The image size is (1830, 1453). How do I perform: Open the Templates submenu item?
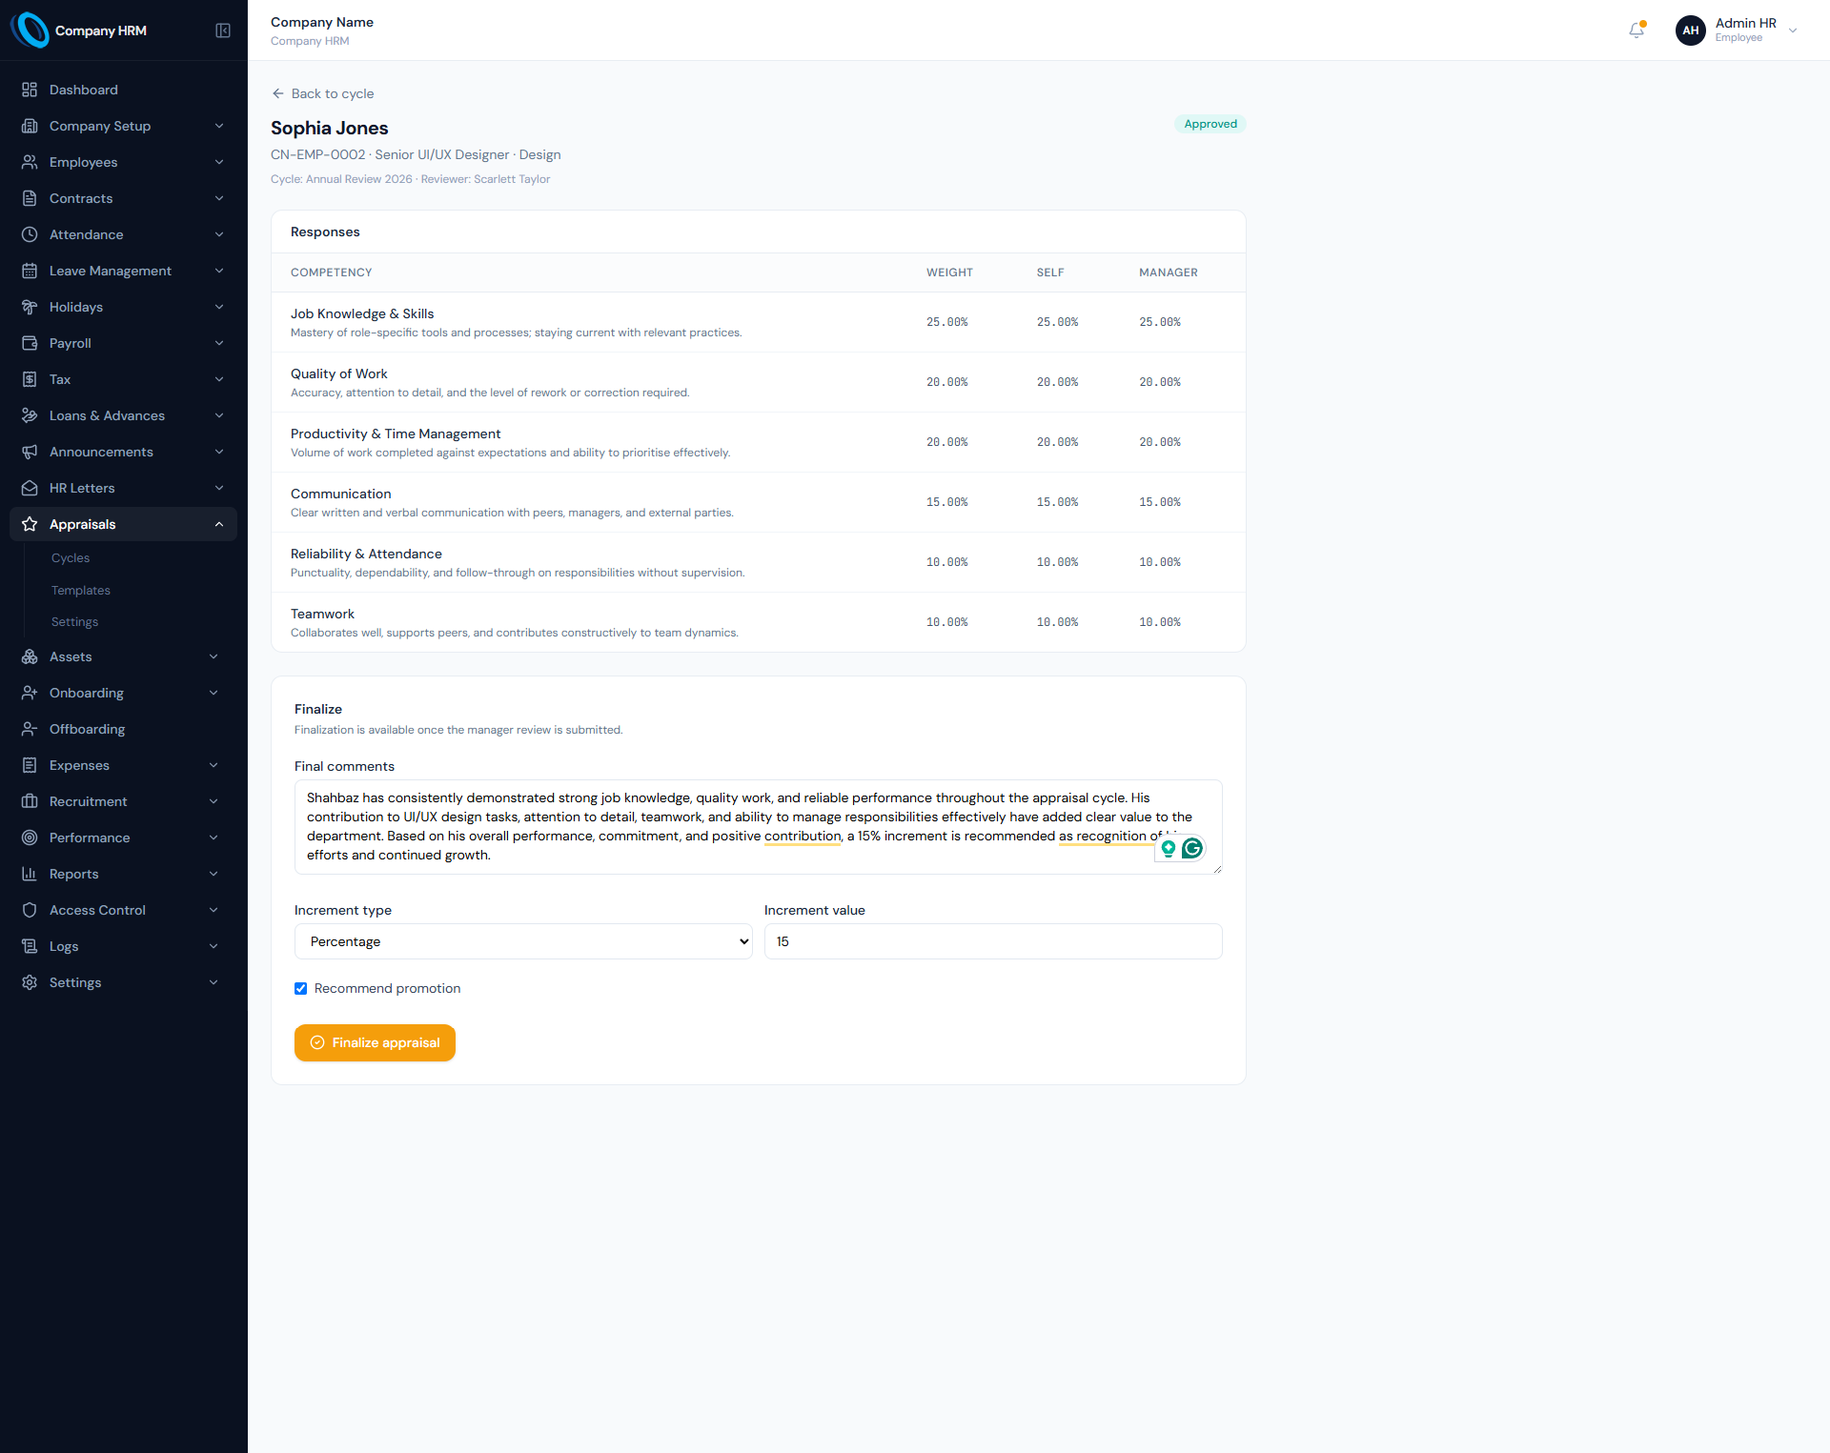pyautogui.click(x=81, y=591)
